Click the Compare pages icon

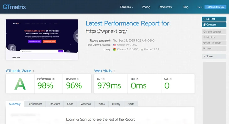pos(205,25)
